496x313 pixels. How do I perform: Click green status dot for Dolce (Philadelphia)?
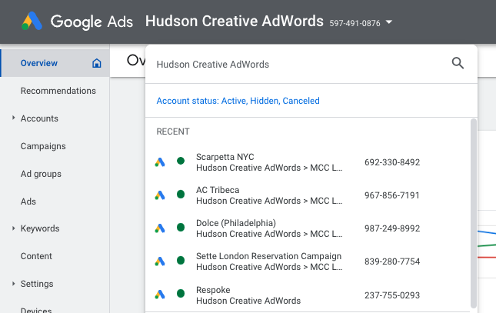[181, 227]
